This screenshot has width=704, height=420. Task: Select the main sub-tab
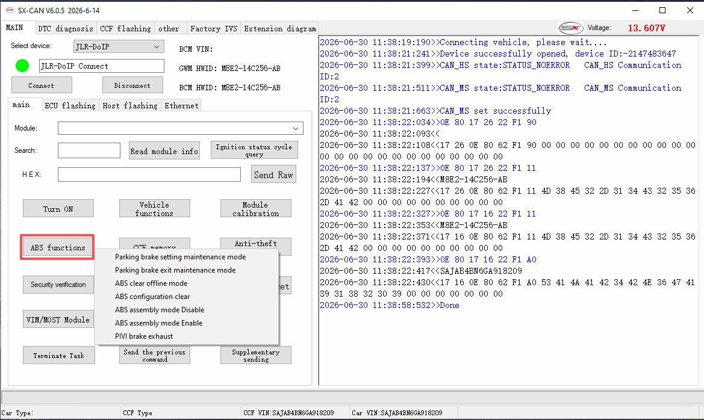[x=21, y=105]
